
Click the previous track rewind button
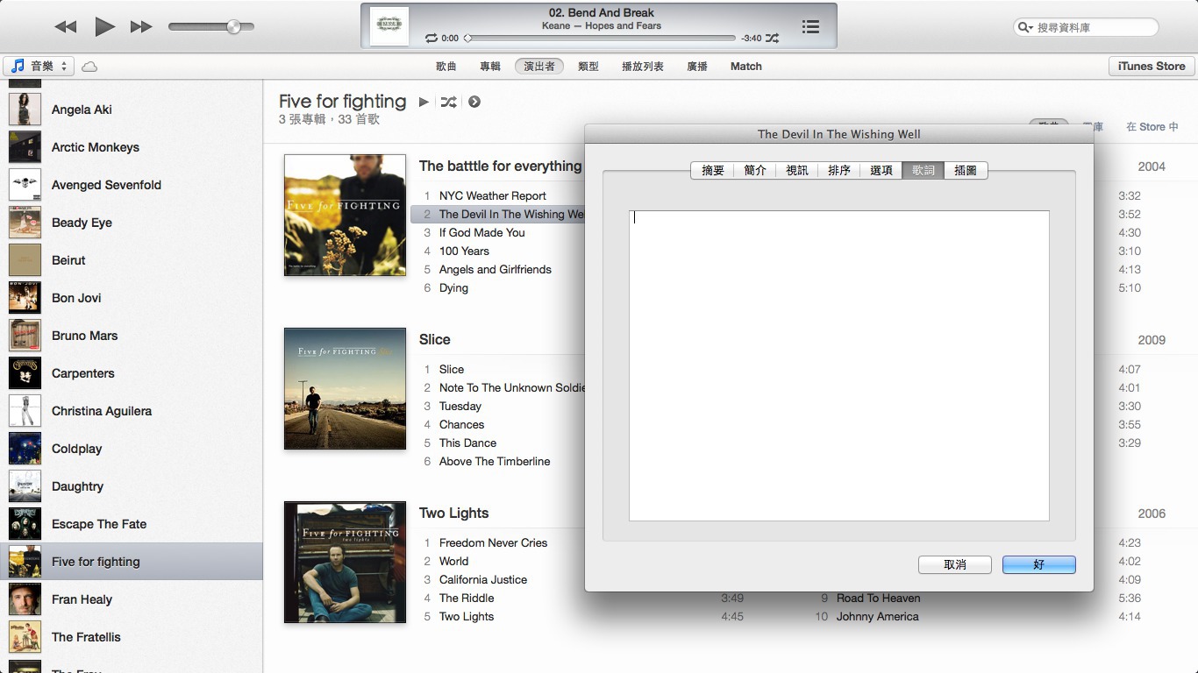(66, 27)
